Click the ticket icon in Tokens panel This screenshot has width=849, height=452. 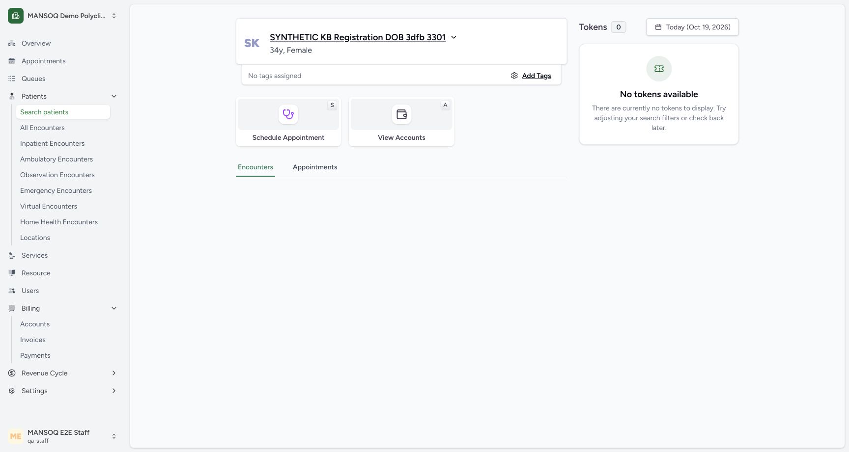[x=659, y=69]
